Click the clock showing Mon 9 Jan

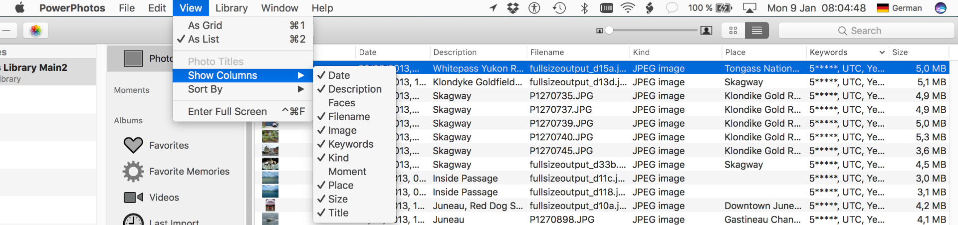pyautogui.click(x=816, y=8)
